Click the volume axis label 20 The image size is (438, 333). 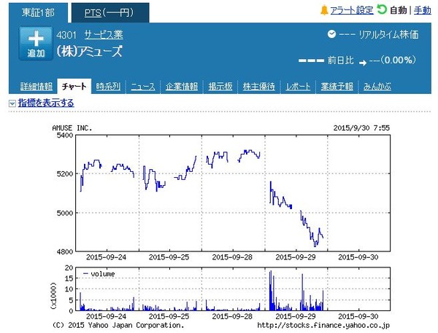pyautogui.click(x=69, y=267)
